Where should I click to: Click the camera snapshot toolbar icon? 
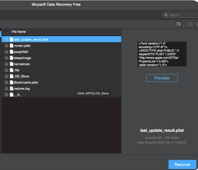pyautogui.click(x=179, y=24)
